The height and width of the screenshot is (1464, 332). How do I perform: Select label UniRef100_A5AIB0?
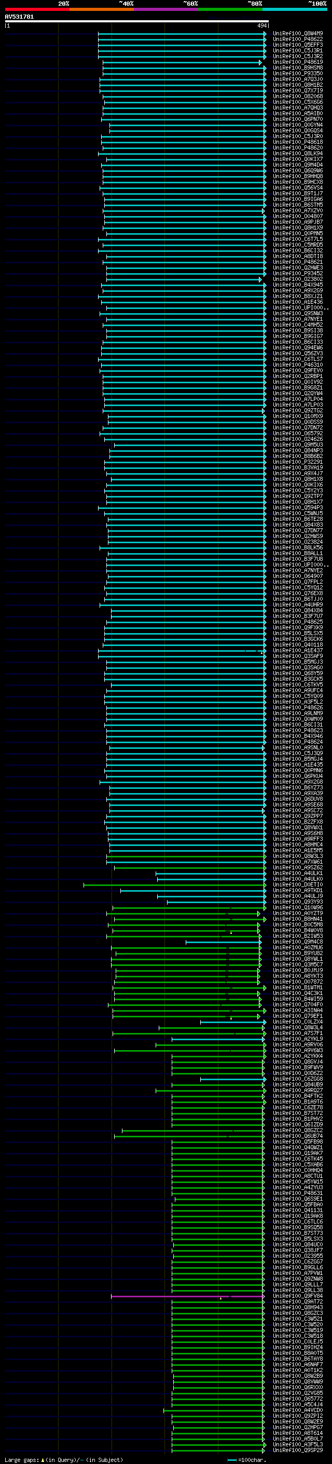pos(298,114)
